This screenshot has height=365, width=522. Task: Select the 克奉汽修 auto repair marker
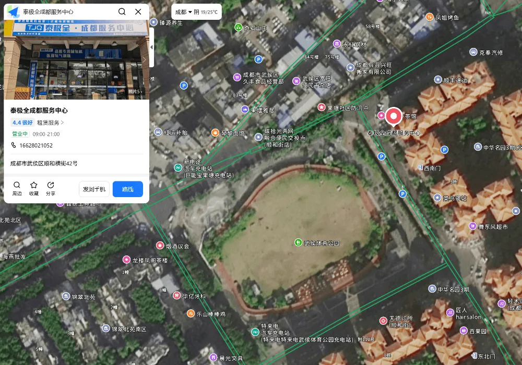pos(473,52)
